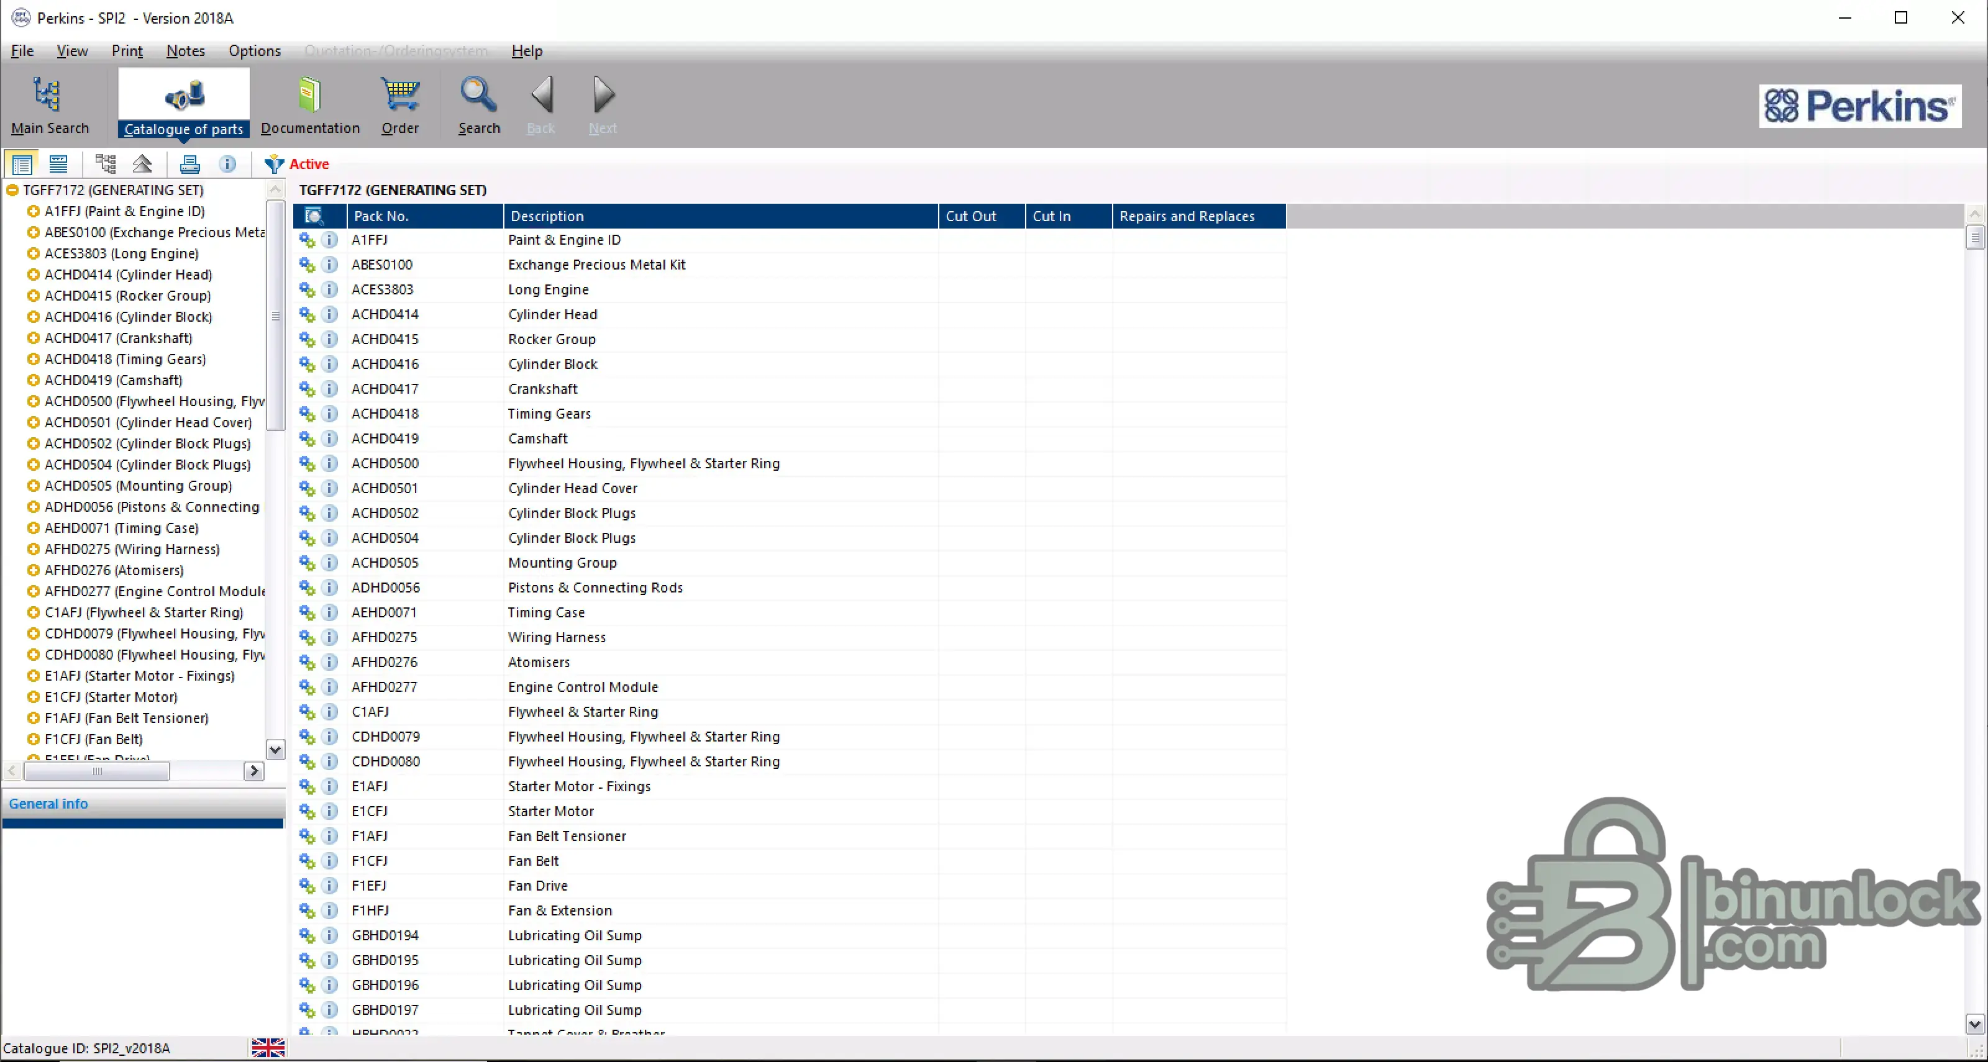
Task: Sort by the Pack No. column header
Action: [x=425, y=217]
